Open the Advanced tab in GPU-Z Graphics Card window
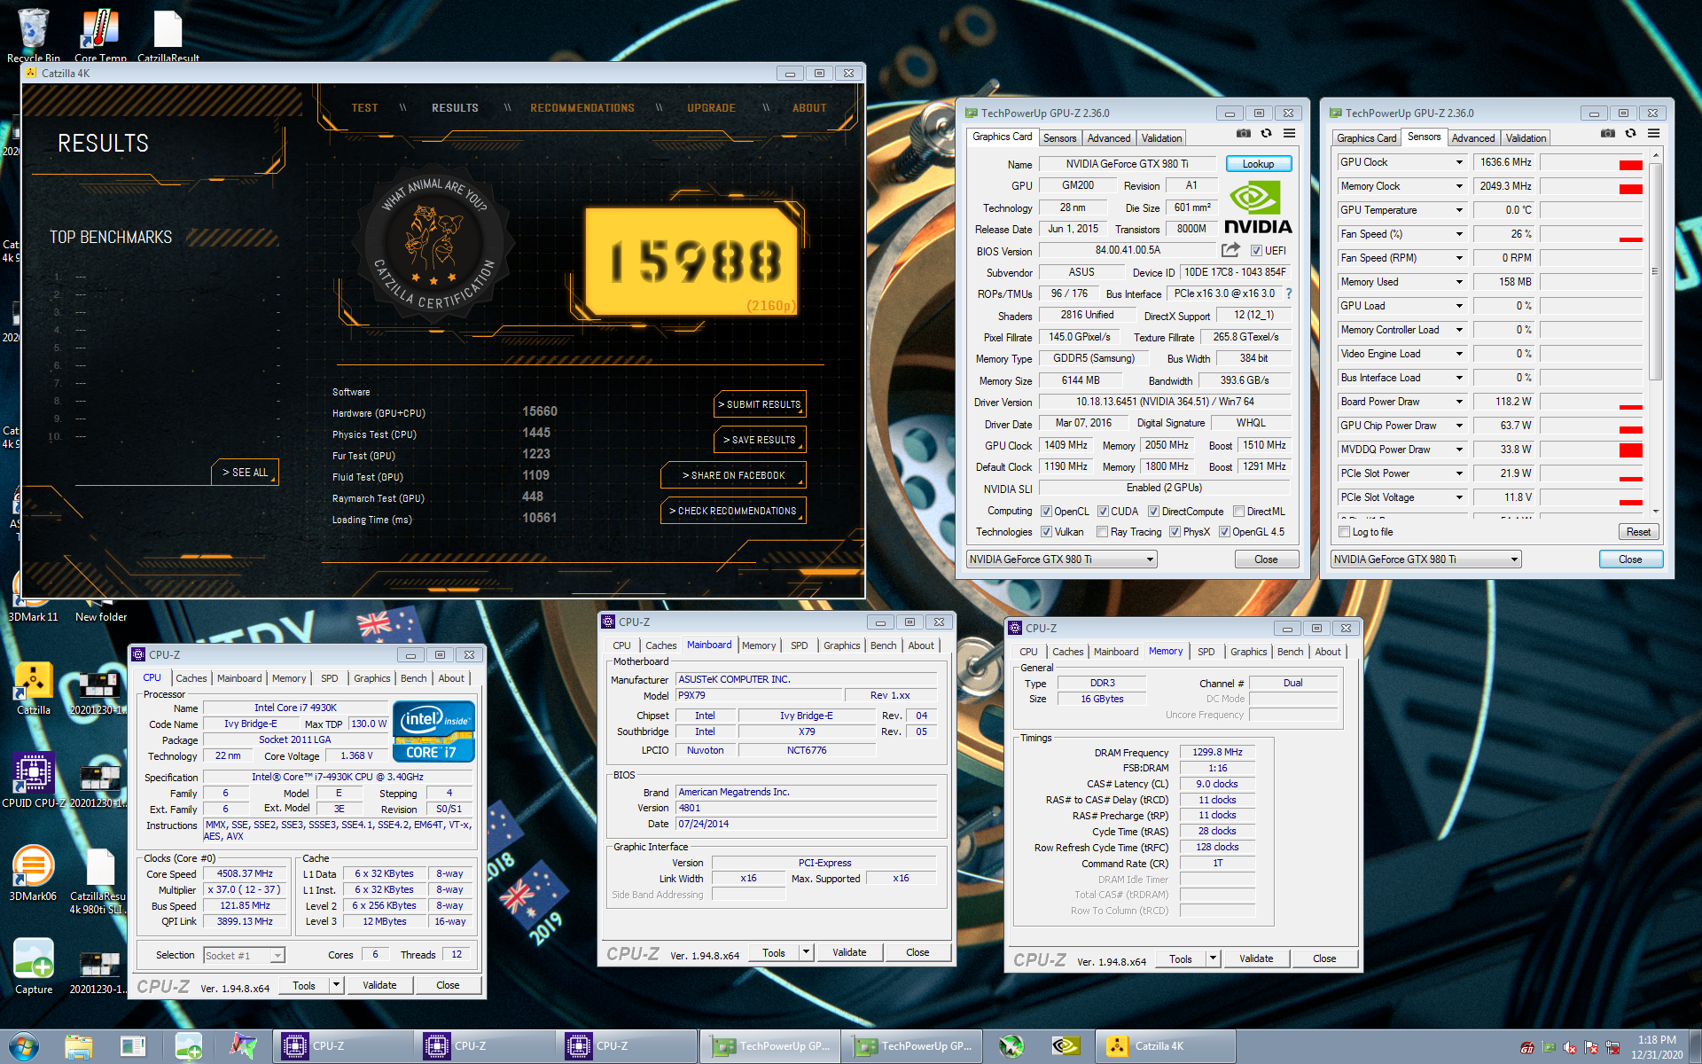Viewport: 1702px width, 1064px height. pyautogui.click(x=1109, y=138)
